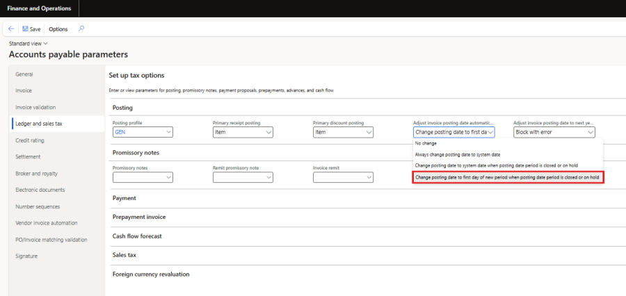Collapse Adjust invoice posting date automatically dropdown
This screenshot has height=296, width=626.
pos(454,131)
